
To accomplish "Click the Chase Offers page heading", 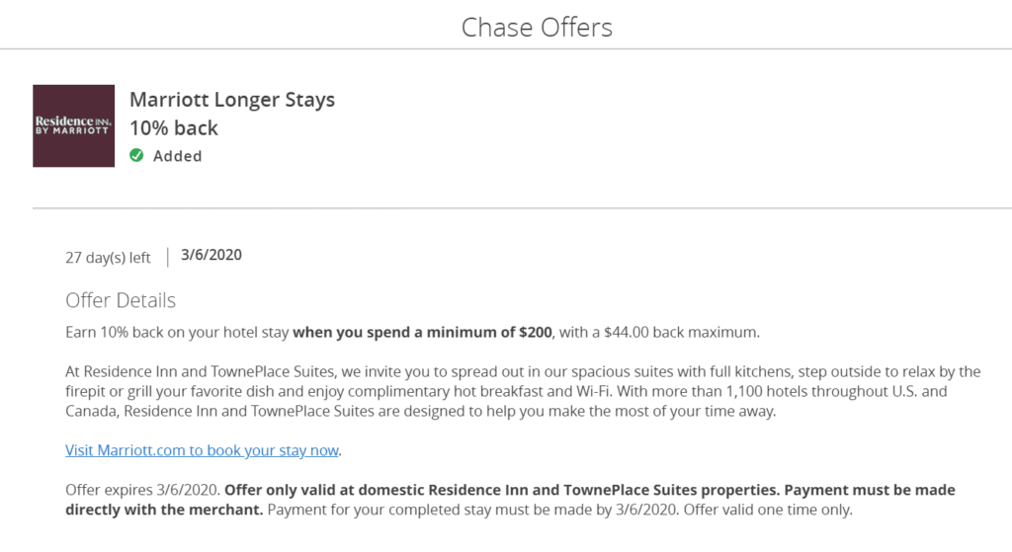I will [x=537, y=27].
